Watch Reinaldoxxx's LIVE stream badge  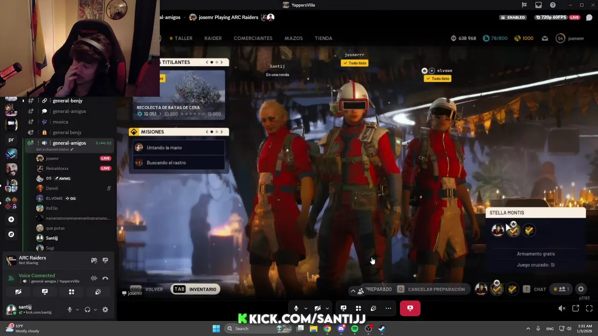[106, 168]
